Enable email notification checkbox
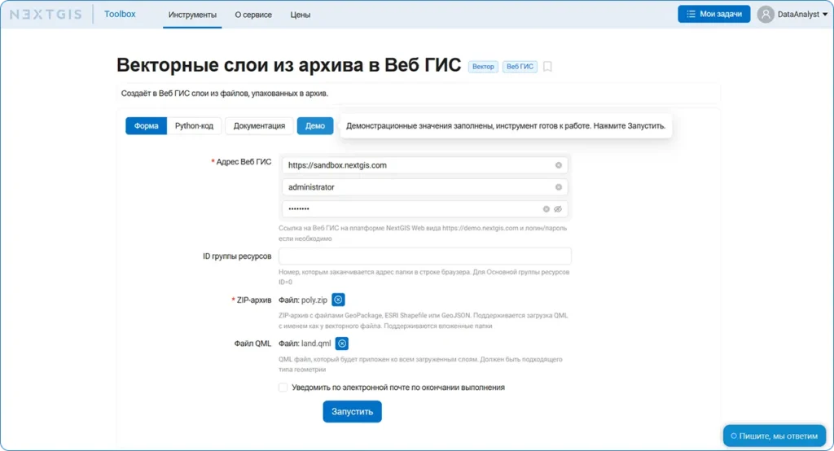Image resolution: width=834 pixels, height=451 pixels. coord(283,388)
